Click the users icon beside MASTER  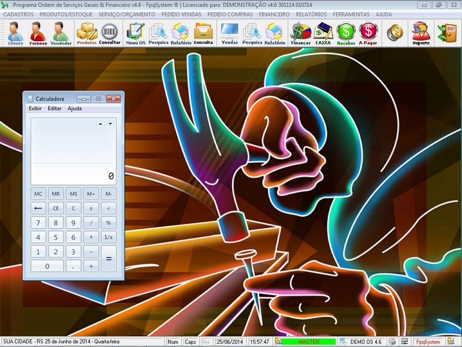point(278,341)
